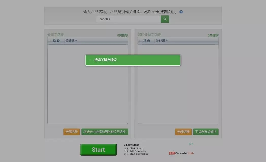
Task: Click the 搜索关键字建议 progress bar
Action: tap(133, 60)
